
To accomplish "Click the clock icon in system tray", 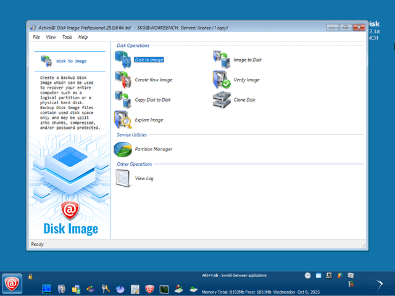I will tap(307, 275).
